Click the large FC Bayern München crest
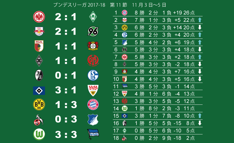 93,104
